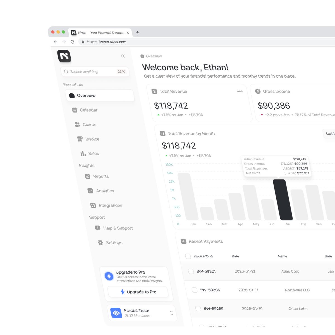Open a new browser tab with plus
The height and width of the screenshot is (335, 335).
tap(138, 33)
